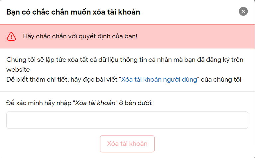Click the "Xóa tài khoản" confirm button
Image resolution: width=255 pixels, height=158 pixels.
127,144
